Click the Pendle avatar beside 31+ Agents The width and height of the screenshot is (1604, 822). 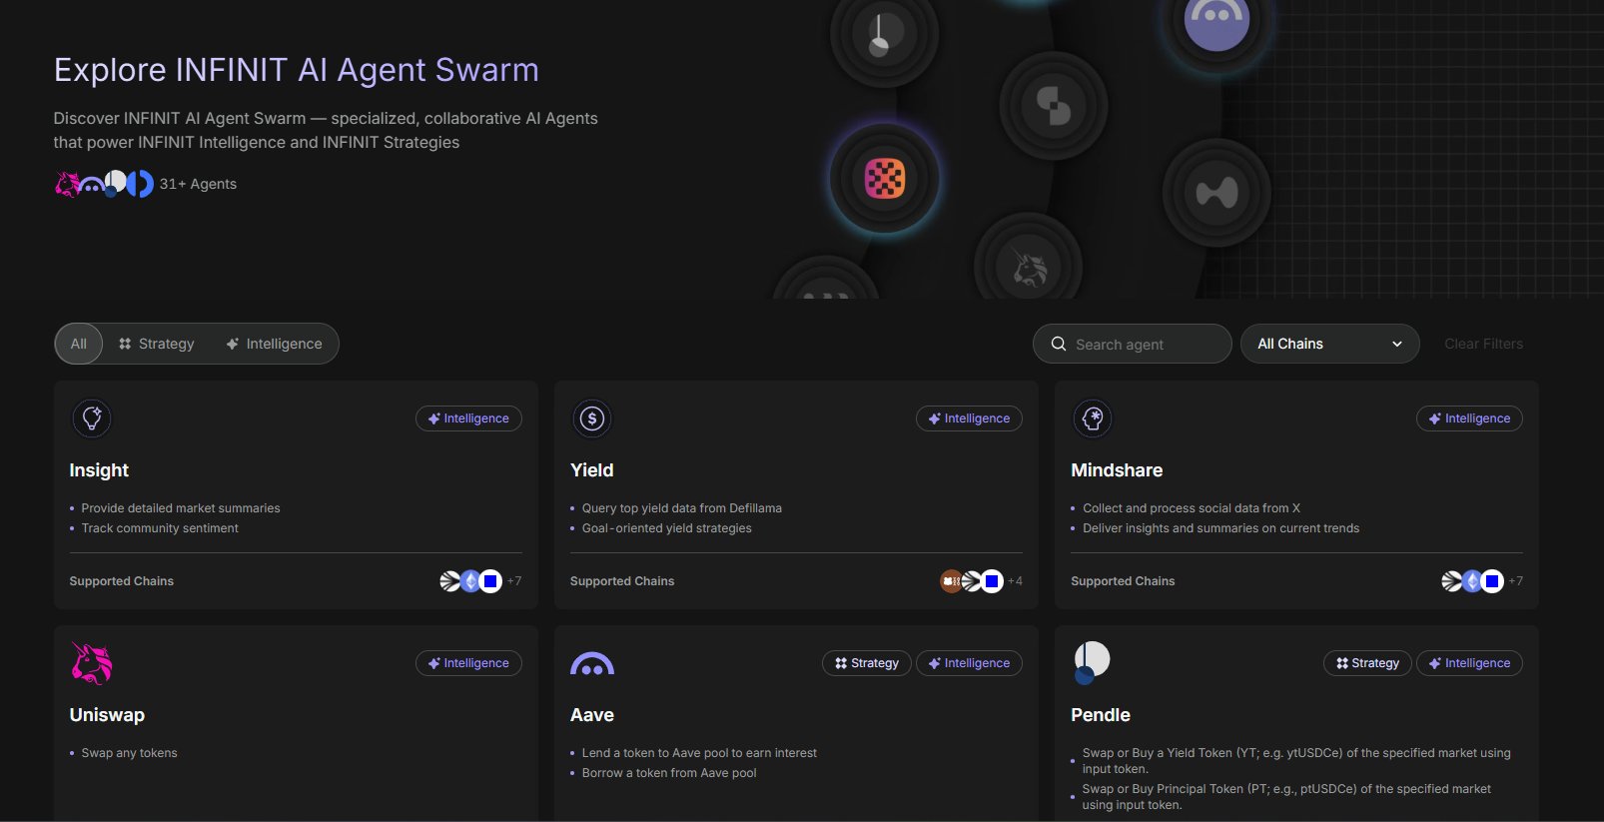pos(116,183)
